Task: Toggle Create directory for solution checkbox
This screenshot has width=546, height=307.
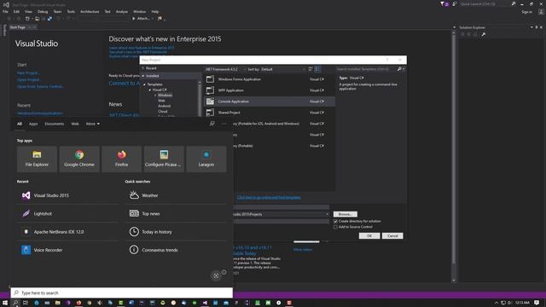Action: pyautogui.click(x=335, y=221)
